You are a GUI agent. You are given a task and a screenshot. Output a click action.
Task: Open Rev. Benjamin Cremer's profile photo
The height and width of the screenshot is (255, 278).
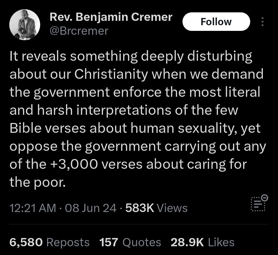[x=25, y=25]
